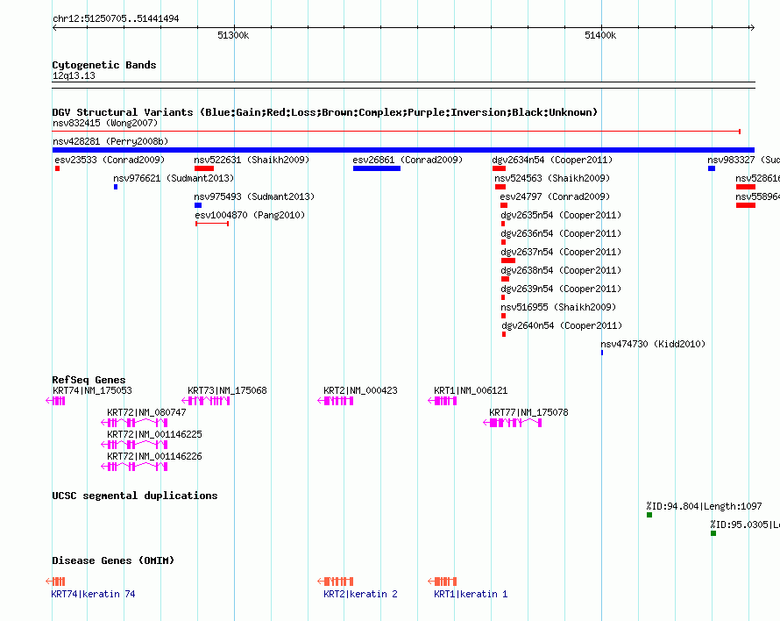
Task: Open nsv975493 (Sudmant2013) variant
Action: tap(254, 196)
